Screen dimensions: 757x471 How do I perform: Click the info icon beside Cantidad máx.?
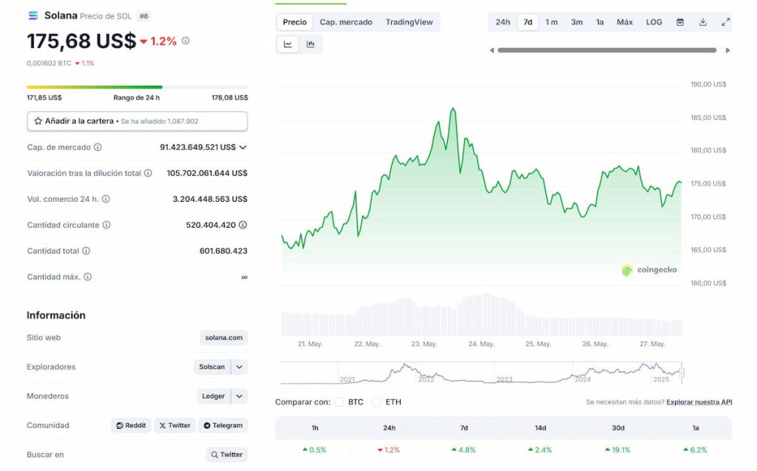point(87,277)
